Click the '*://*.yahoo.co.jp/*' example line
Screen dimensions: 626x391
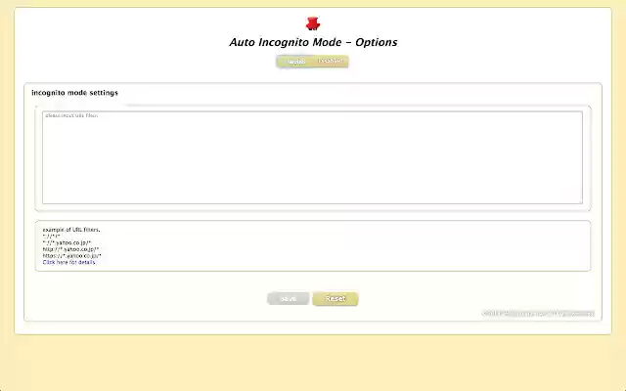tap(67, 242)
